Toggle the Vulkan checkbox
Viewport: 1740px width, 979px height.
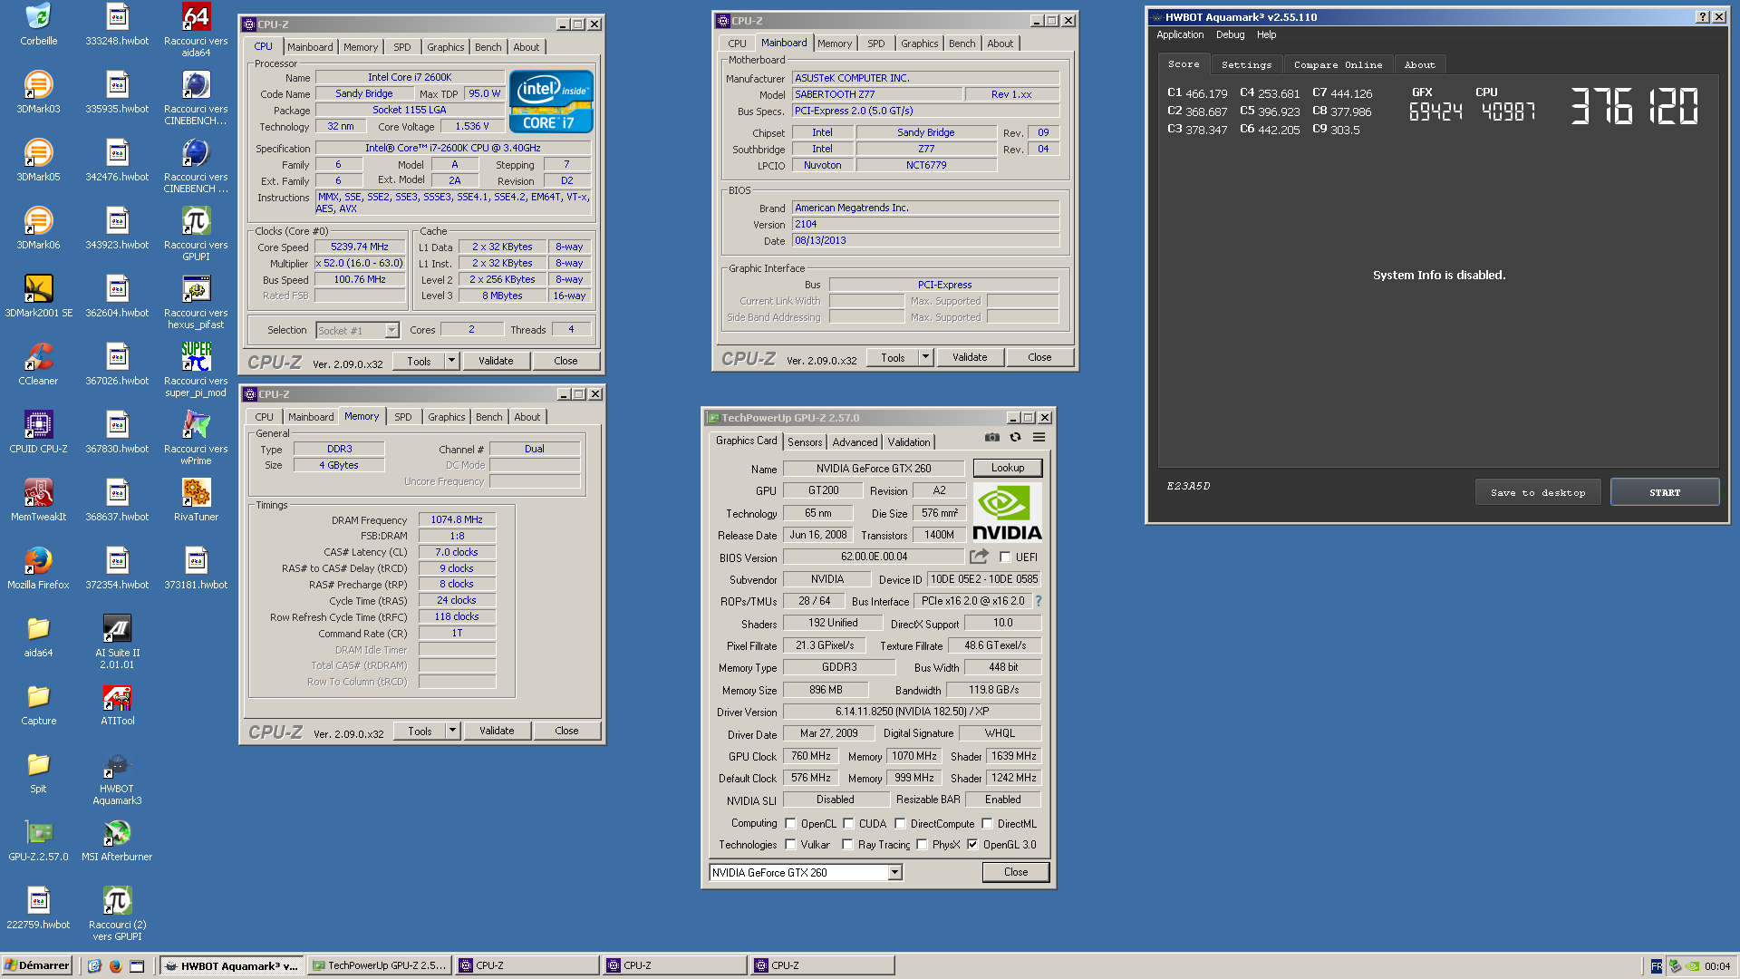[x=790, y=845]
